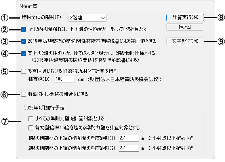The image size is (225, 162).
Task: Run calculation with 計算実行(N) button
Action: point(185,18)
